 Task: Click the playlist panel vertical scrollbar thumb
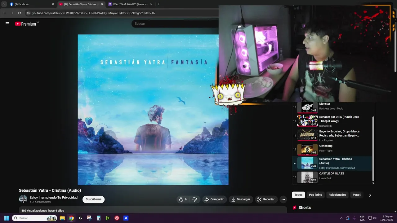coord(373,149)
